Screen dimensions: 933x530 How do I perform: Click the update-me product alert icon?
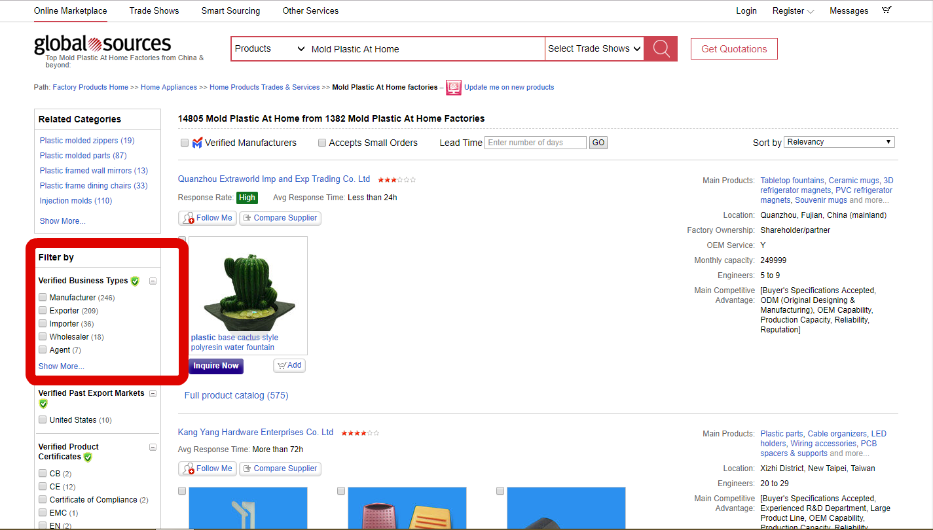(x=454, y=88)
